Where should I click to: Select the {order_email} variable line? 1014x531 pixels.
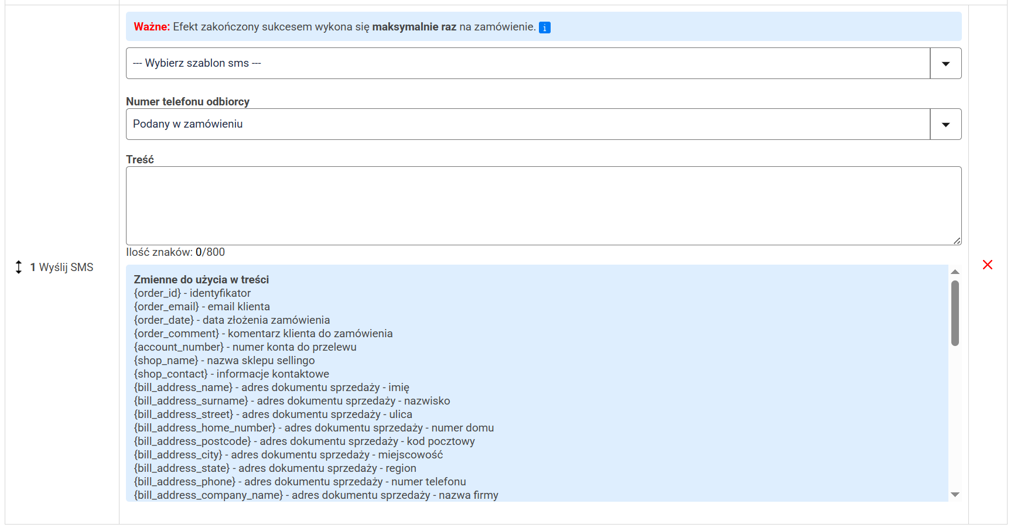tap(202, 307)
